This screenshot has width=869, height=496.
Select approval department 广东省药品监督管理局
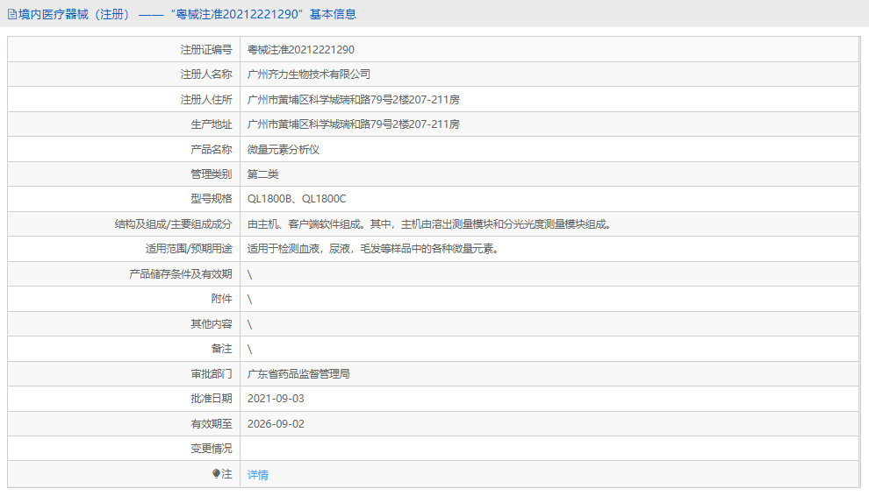298,373
